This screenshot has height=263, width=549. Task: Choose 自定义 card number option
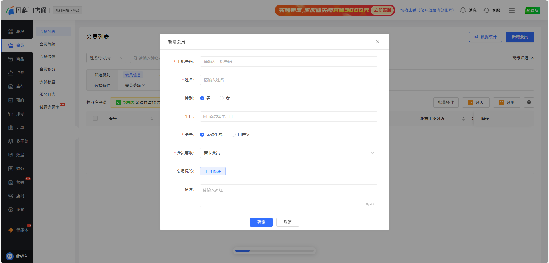tap(234, 135)
